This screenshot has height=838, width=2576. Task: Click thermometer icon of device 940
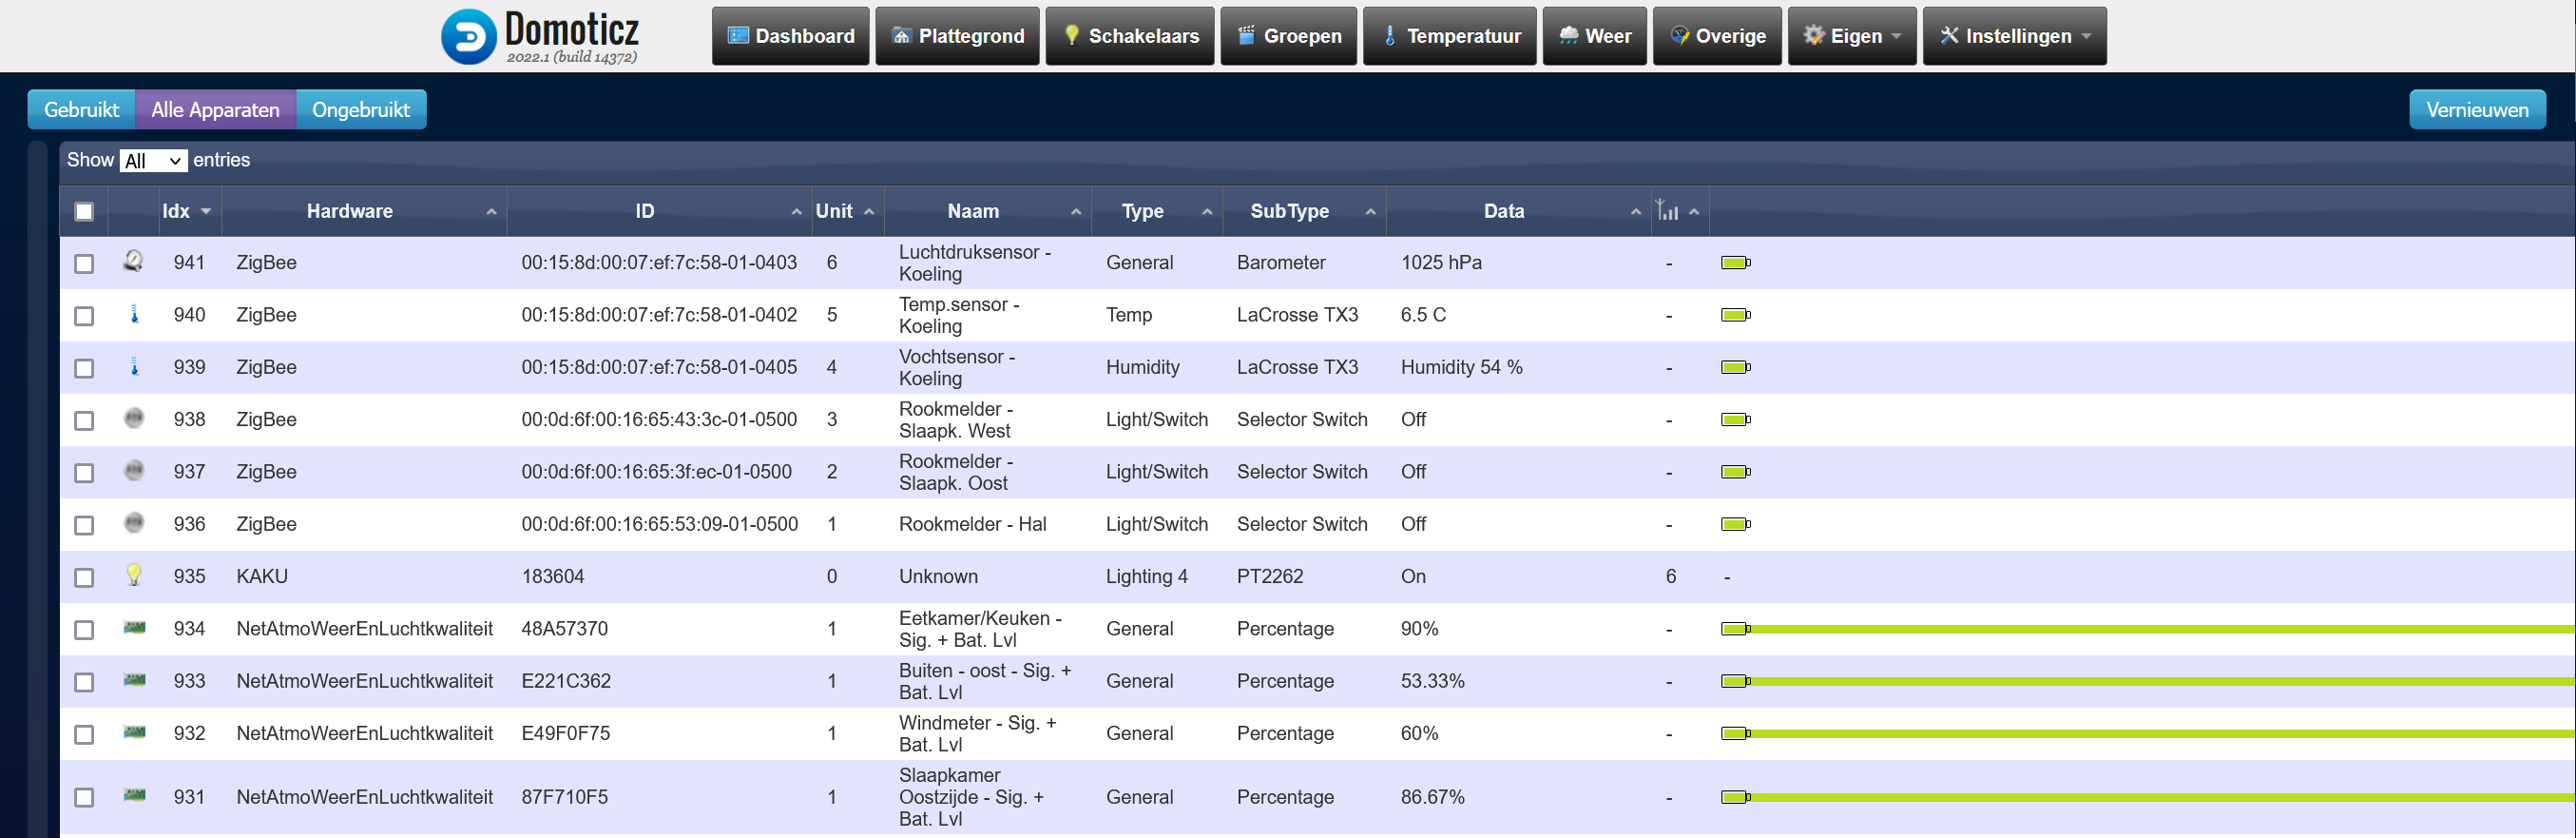coord(134,315)
